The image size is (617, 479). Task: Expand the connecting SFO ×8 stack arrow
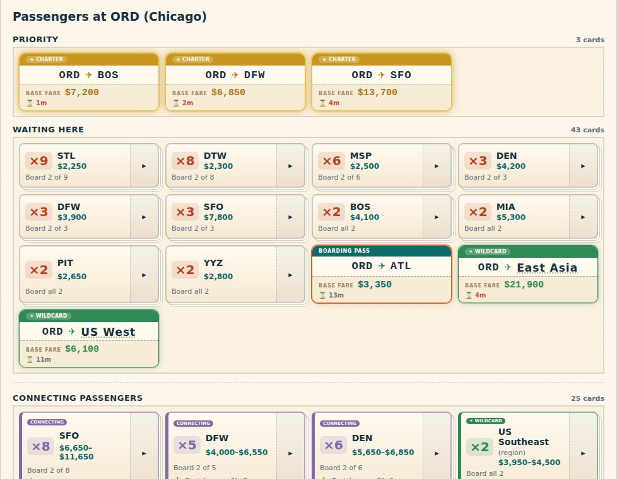(144, 453)
